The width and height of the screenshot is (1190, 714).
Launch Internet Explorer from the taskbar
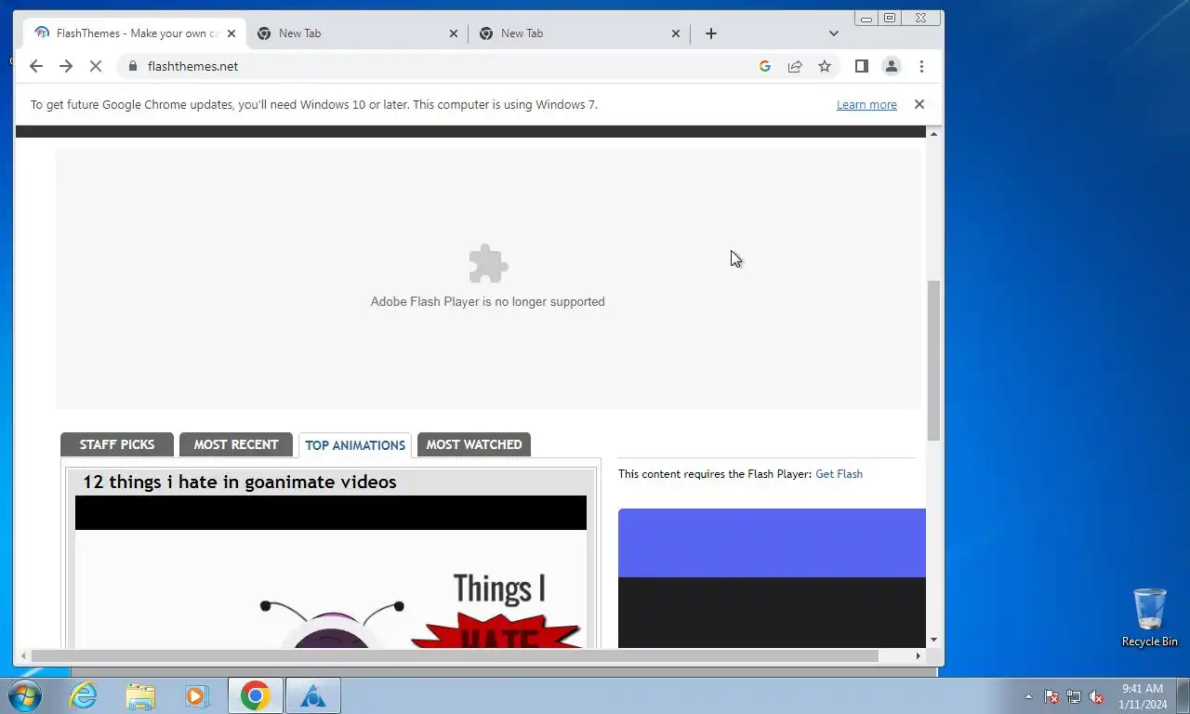pyautogui.click(x=84, y=695)
